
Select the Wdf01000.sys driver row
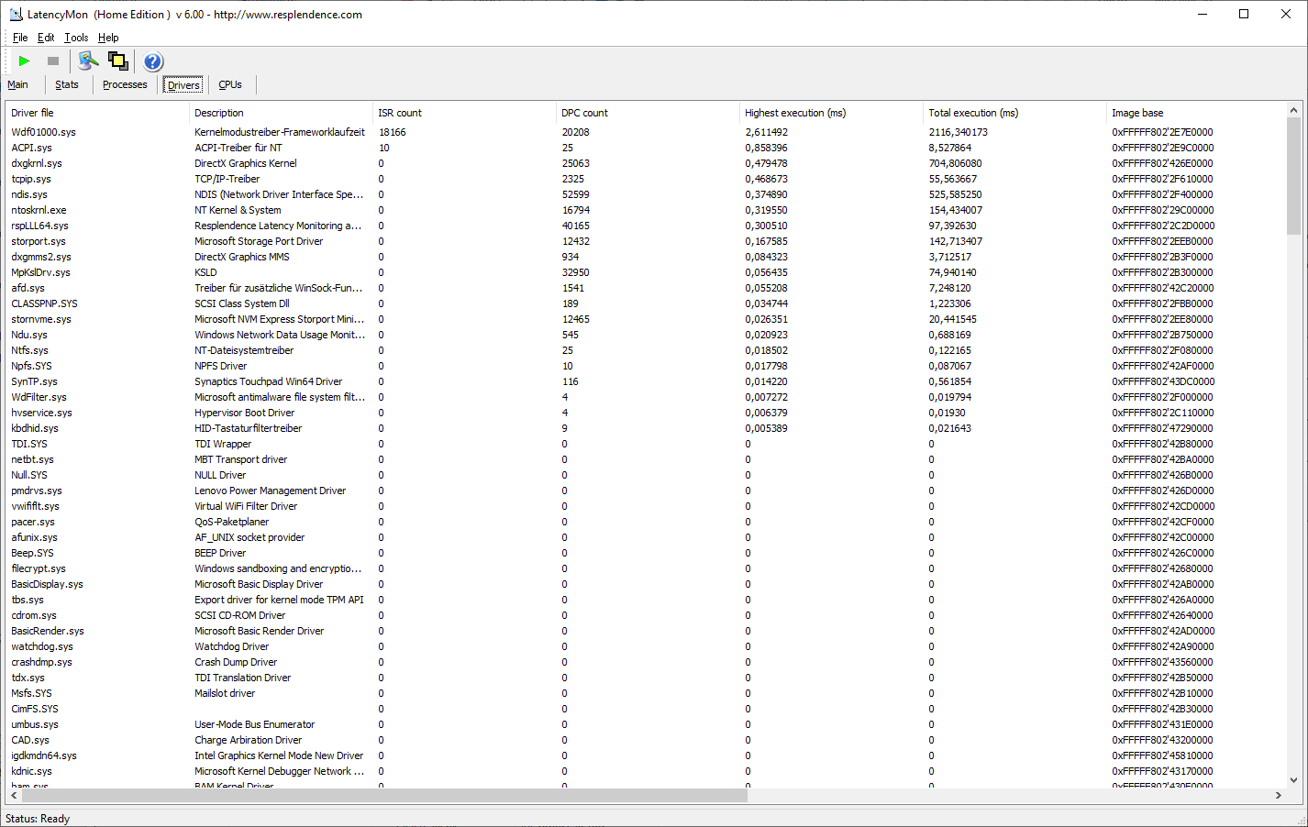point(646,132)
